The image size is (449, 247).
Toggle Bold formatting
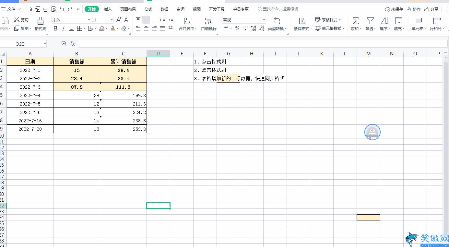55,28
